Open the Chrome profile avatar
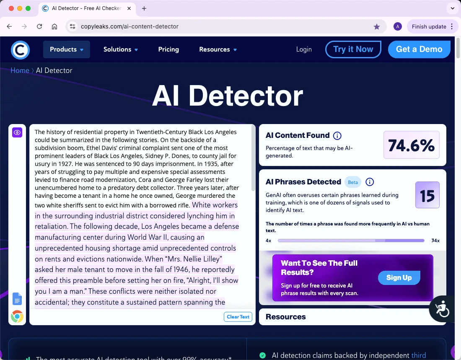 click(x=397, y=27)
